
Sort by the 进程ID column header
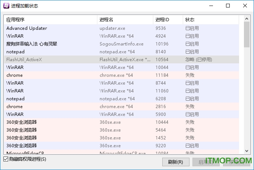(168, 20)
